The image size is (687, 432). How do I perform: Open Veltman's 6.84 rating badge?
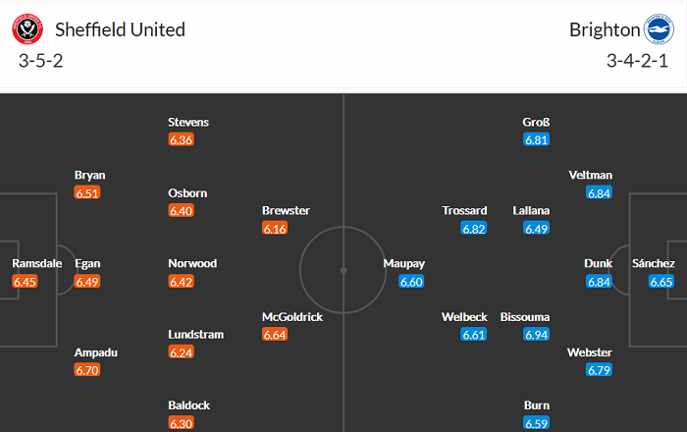click(600, 193)
